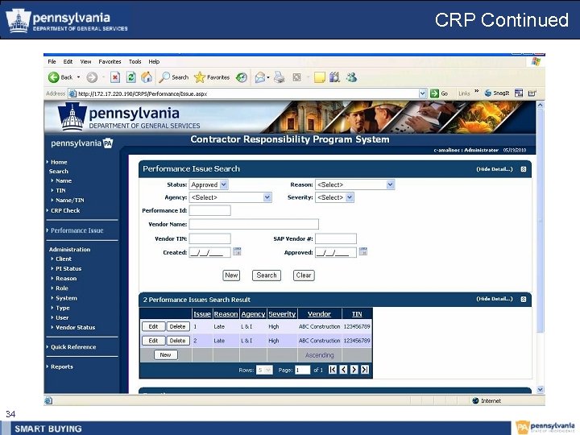Go to previous results page
The width and height of the screenshot is (580, 435).
(343, 369)
